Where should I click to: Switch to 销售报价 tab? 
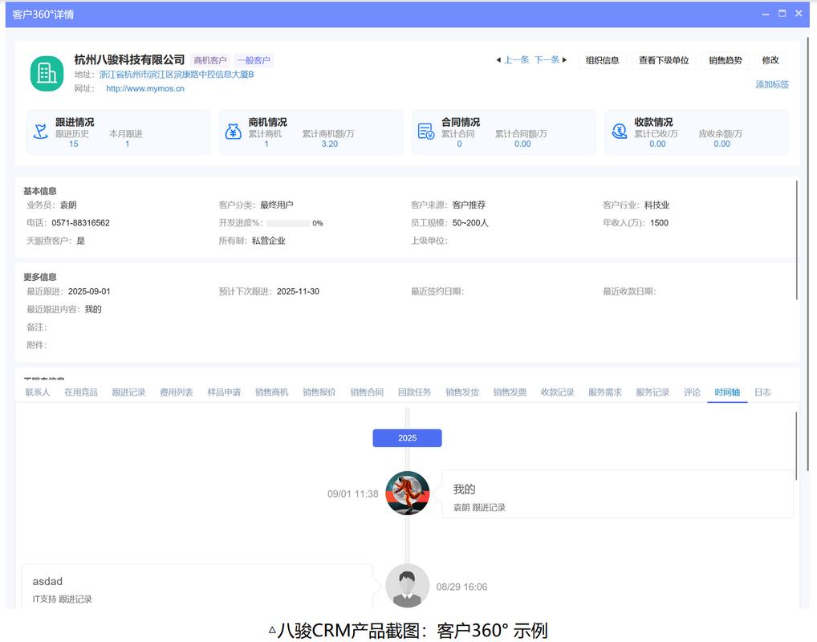tap(319, 392)
